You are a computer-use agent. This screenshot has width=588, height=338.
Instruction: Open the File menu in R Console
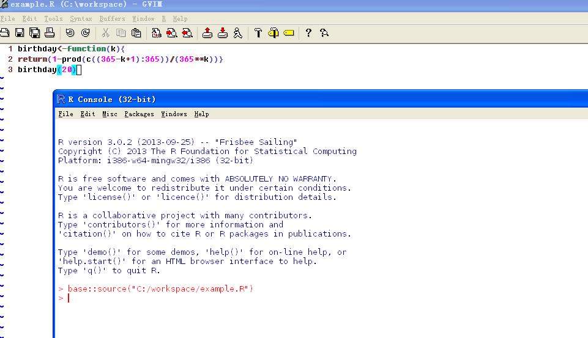click(x=65, y=114)
